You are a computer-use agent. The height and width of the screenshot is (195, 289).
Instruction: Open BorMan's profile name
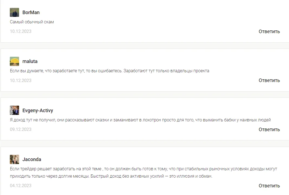tap(31, 12)
